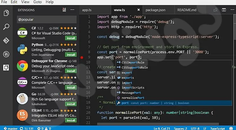This screenshot has width=236, height=130.
Task: Open changes icon in editor title bar
Action: pos(215,10)
